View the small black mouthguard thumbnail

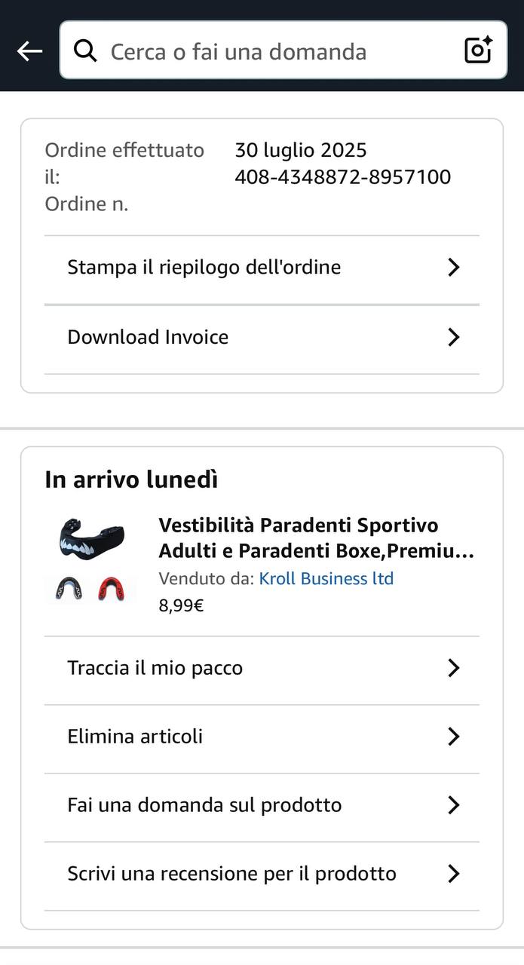pyautogui.click(x=69, y=590)
